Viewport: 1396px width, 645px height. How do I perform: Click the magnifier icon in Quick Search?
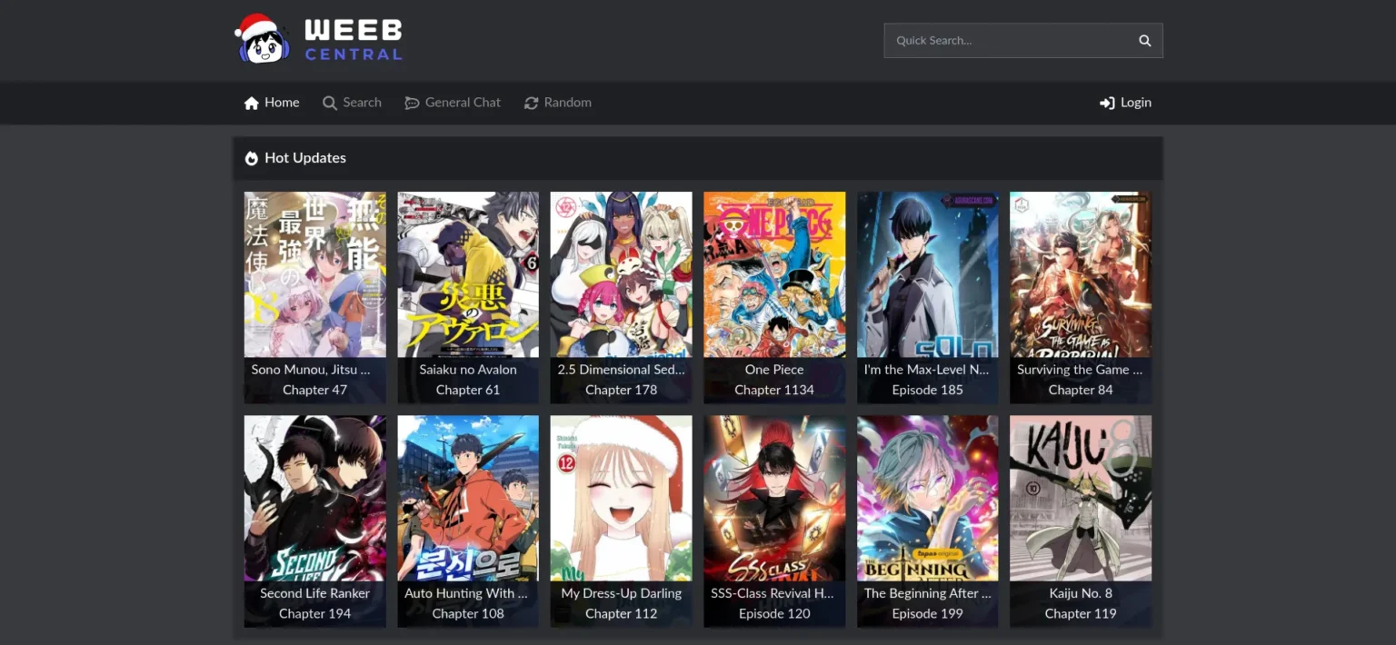click(1145, 41)
